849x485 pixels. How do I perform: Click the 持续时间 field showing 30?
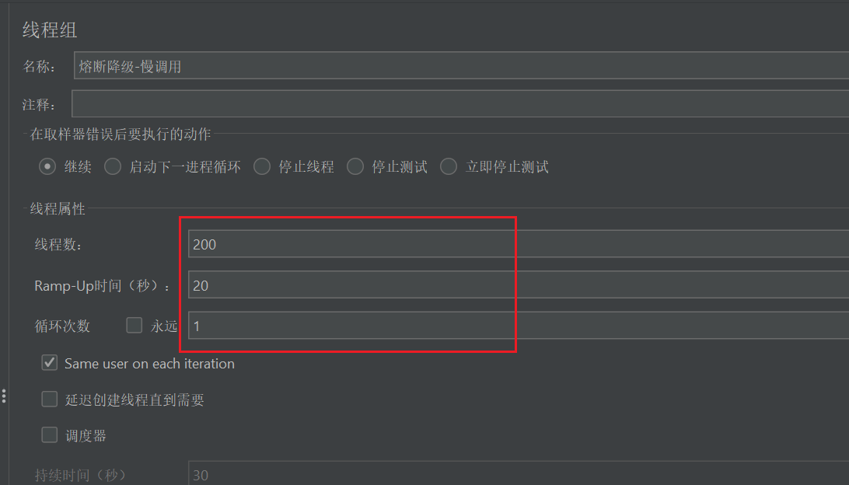point(513,474)
